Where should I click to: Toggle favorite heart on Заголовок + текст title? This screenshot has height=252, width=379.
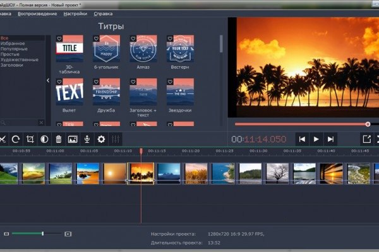pyautogui.click(x=133, y=82)
